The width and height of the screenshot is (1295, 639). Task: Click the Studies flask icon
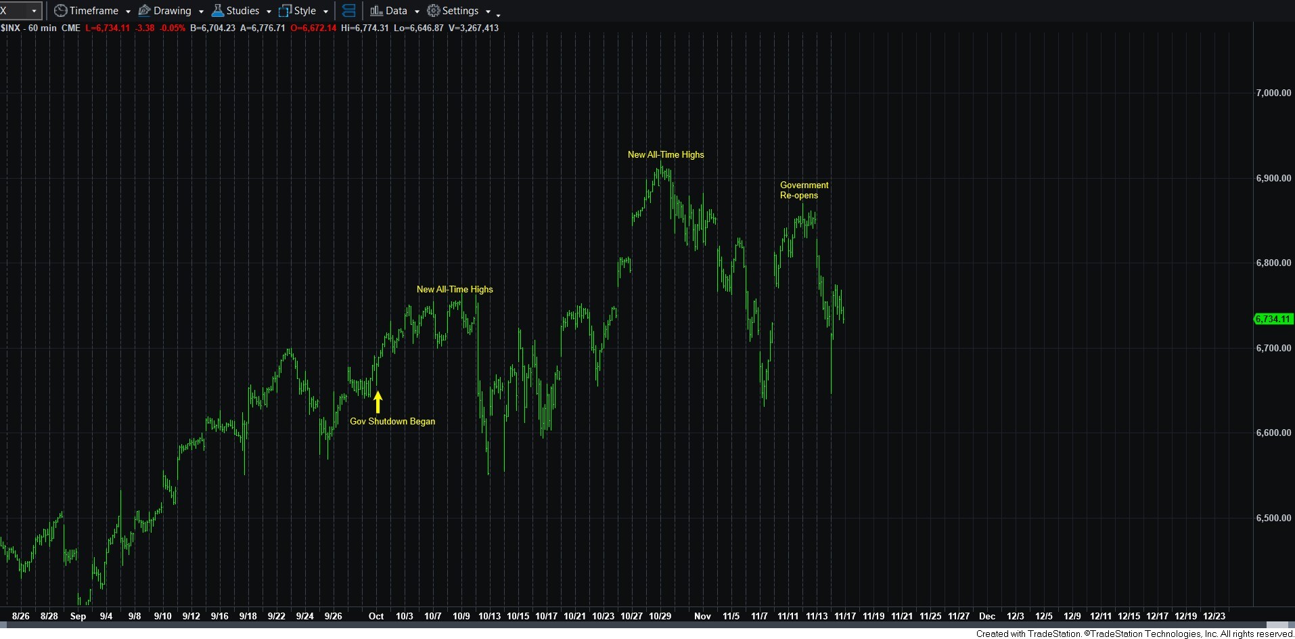tap(218, 11)
